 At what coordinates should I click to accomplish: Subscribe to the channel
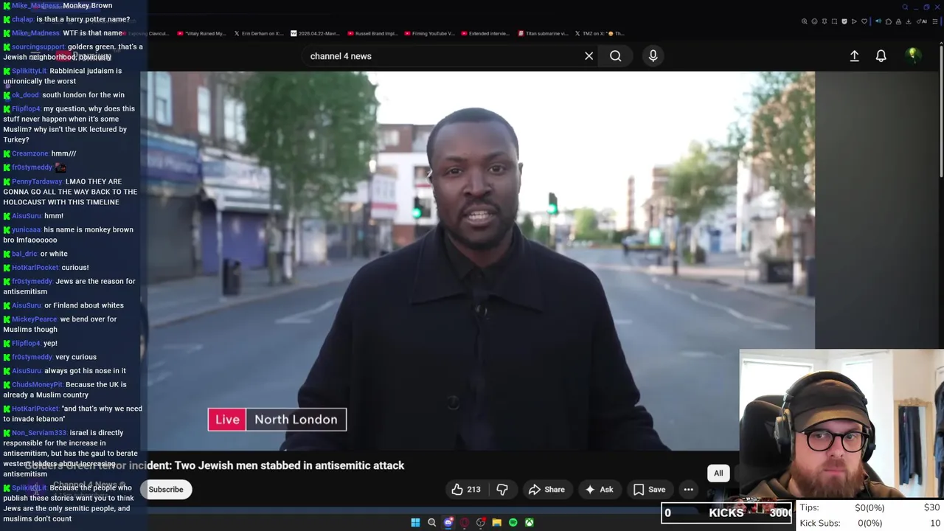tap(166, 490)
